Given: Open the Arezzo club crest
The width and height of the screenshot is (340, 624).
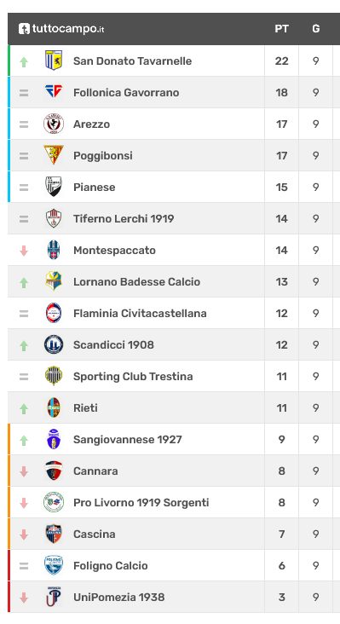Looking at the screenshot, I should tap(54, 124).
